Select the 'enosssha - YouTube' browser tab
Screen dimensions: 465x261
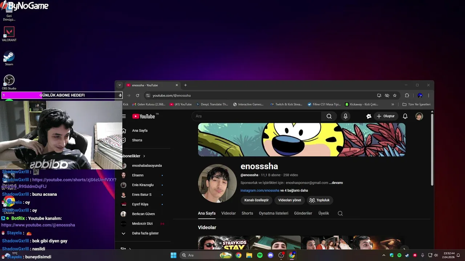[152, 85]
